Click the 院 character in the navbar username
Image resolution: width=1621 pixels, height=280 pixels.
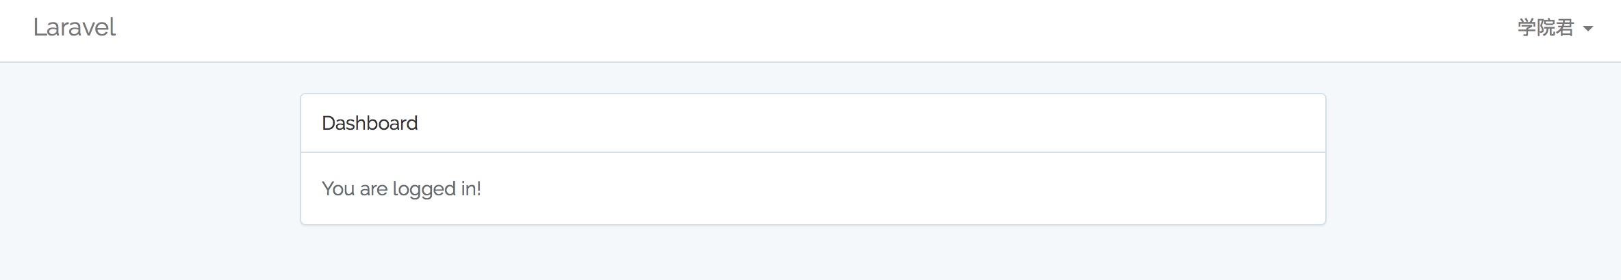[1546, 28]
